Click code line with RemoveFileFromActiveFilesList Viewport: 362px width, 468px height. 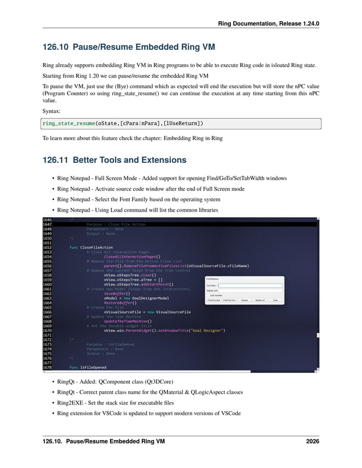tap(176, 266)
